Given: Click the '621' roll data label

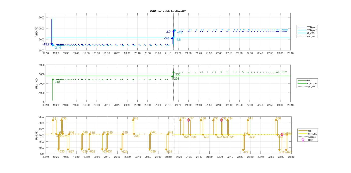Looking at the screenshot, I should [x=55, y=119].
